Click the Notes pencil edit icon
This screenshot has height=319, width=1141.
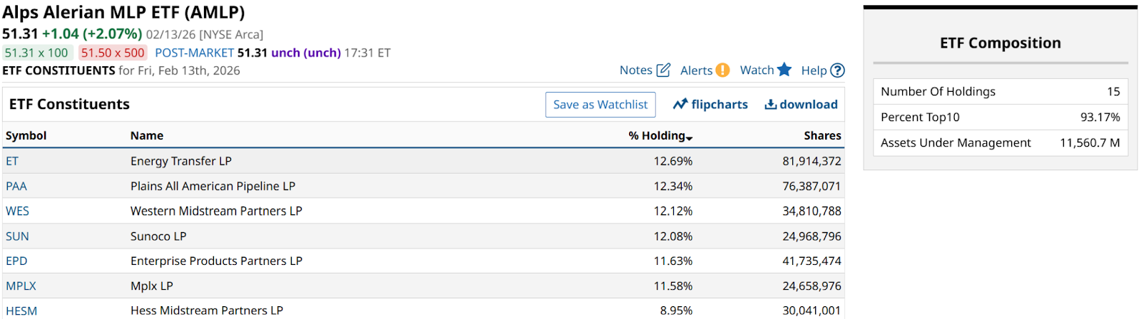coord(663,70)
